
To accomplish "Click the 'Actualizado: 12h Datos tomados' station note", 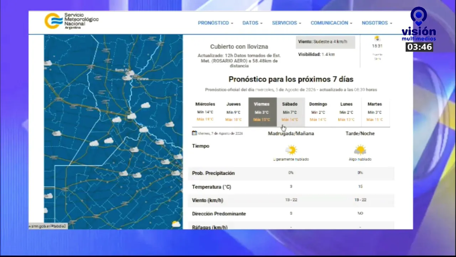I will (239, 61).
